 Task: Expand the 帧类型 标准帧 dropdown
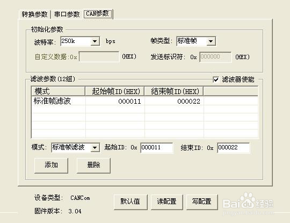click(211, 41)
